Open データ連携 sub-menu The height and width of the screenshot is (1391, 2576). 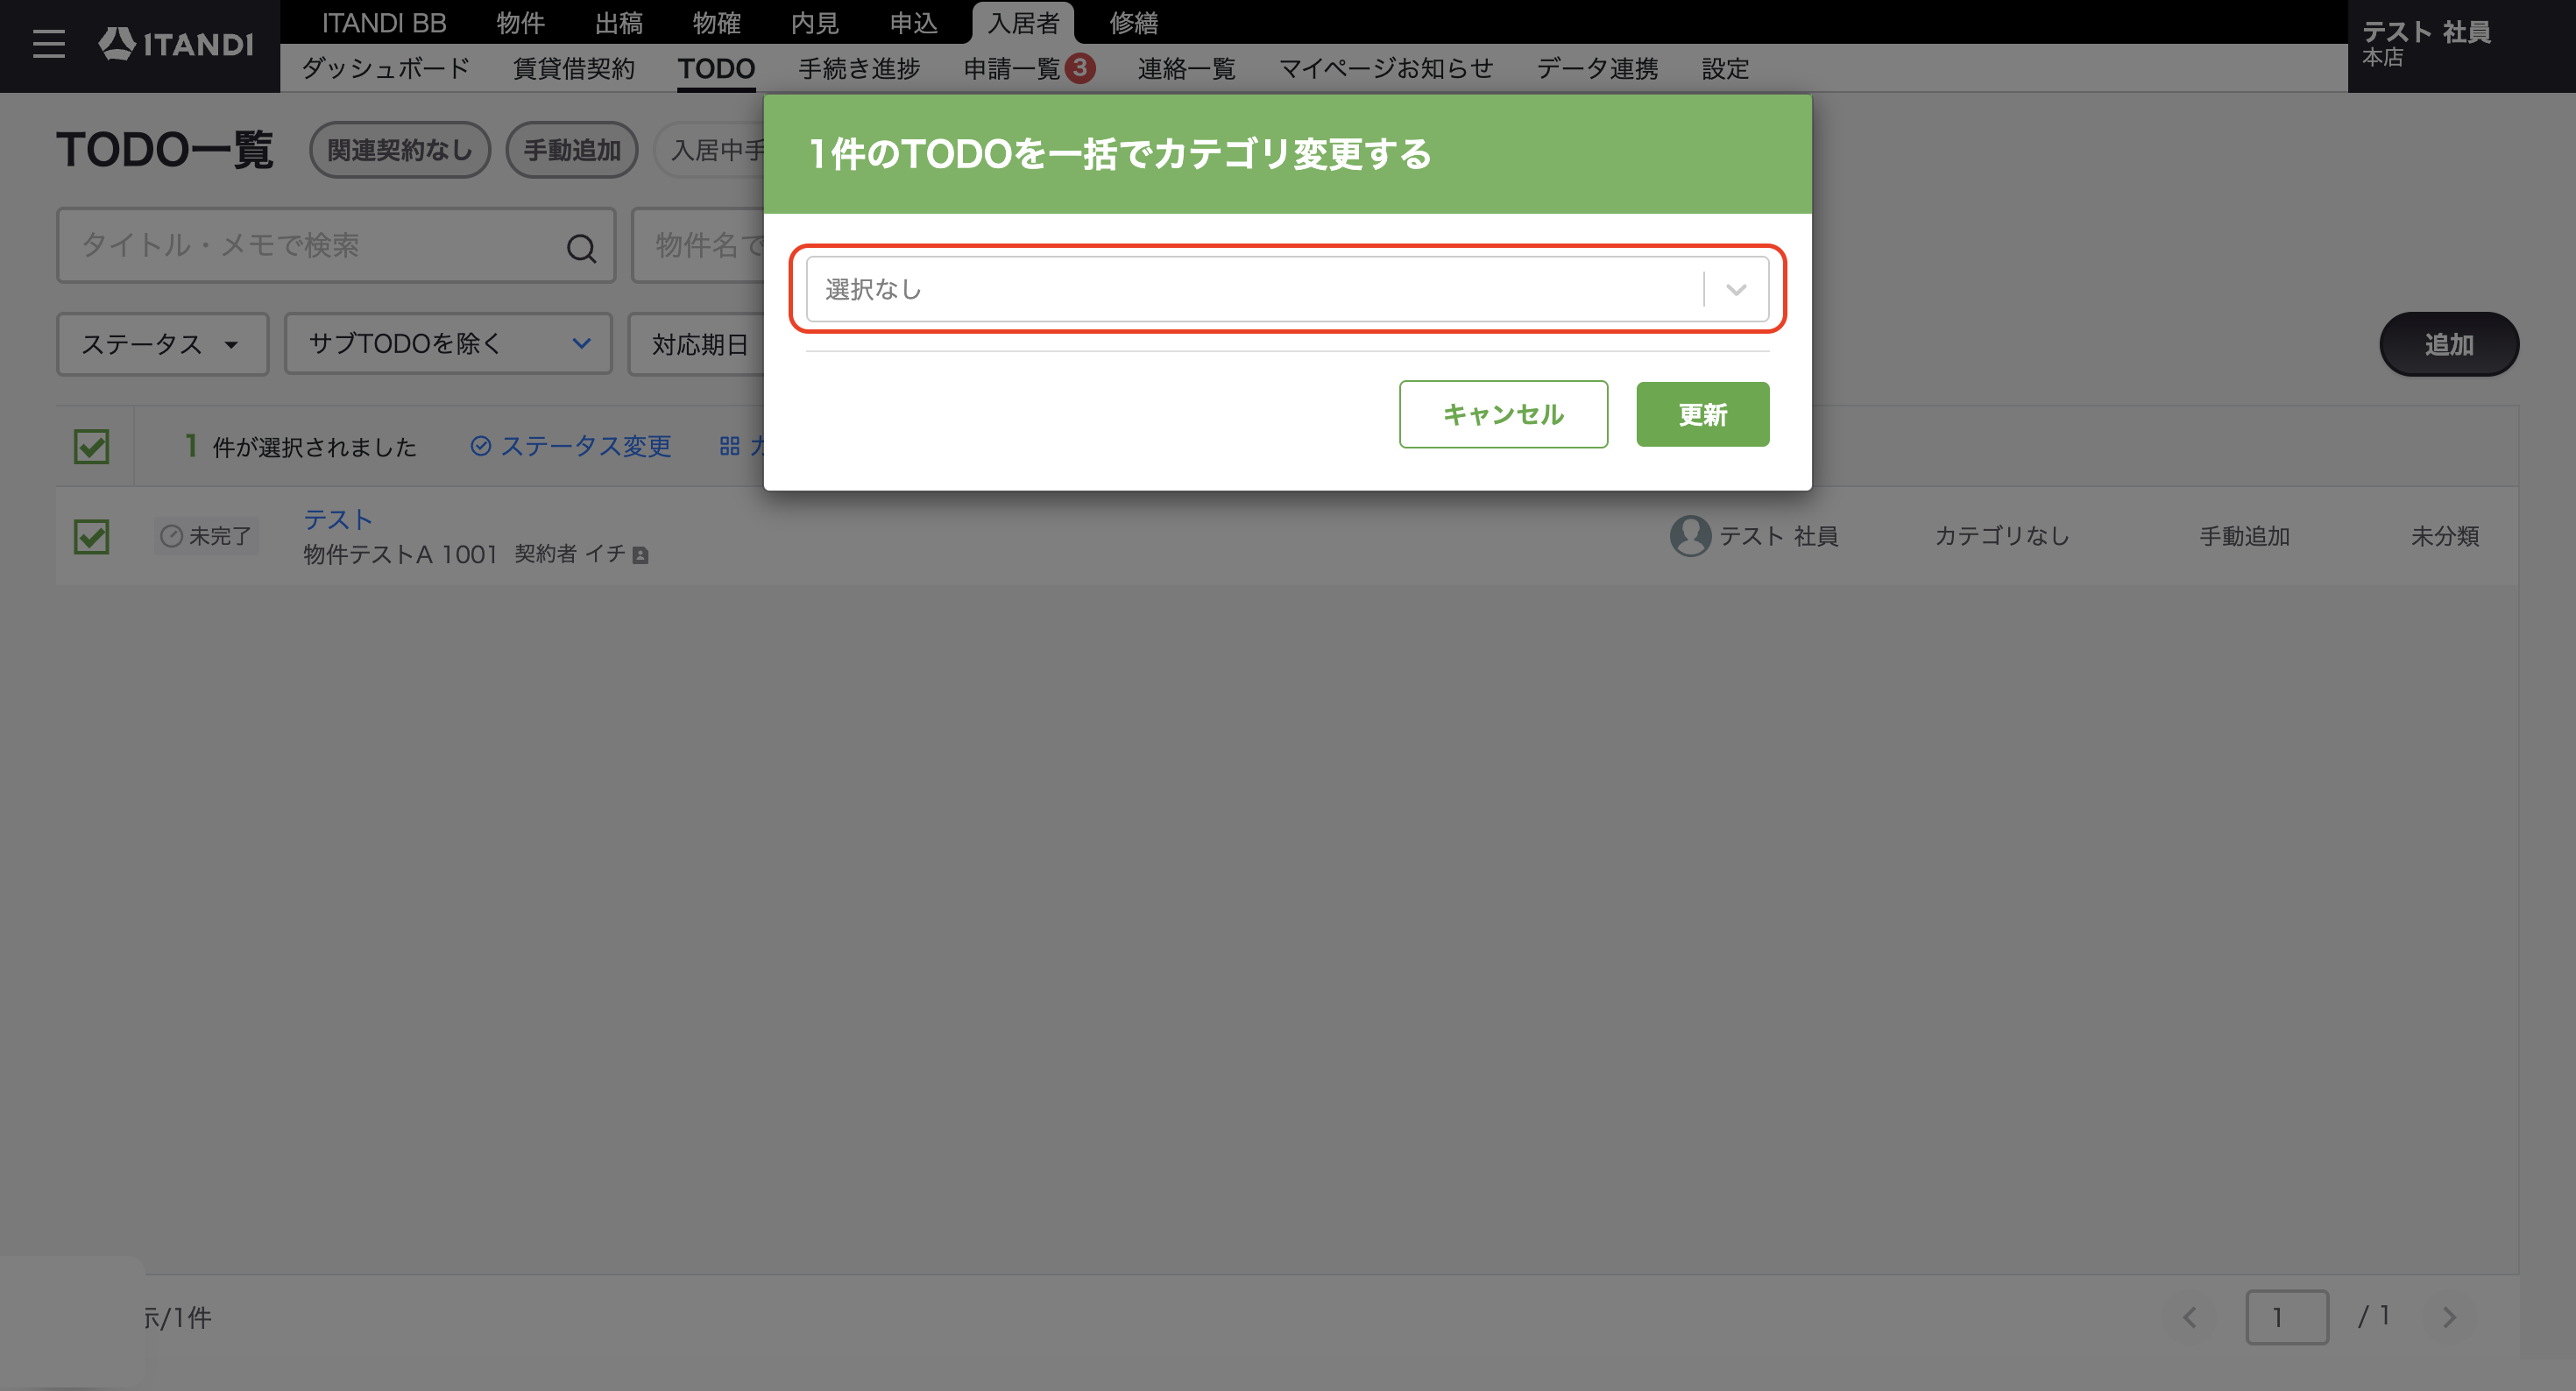pyautogui.click(x=1597, y=68)
